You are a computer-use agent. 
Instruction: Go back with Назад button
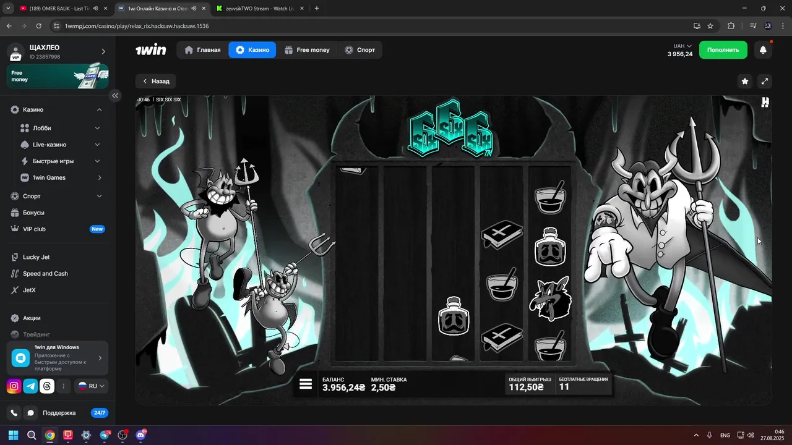(x=156, y=81)
